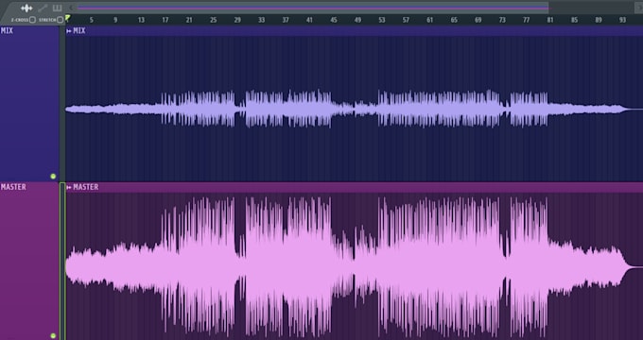Jump to bar 53 on the timeline ruler
Image resolution: width=643 pixels, height=340 pixels.
pyautogui.click(x=382, y=20)
